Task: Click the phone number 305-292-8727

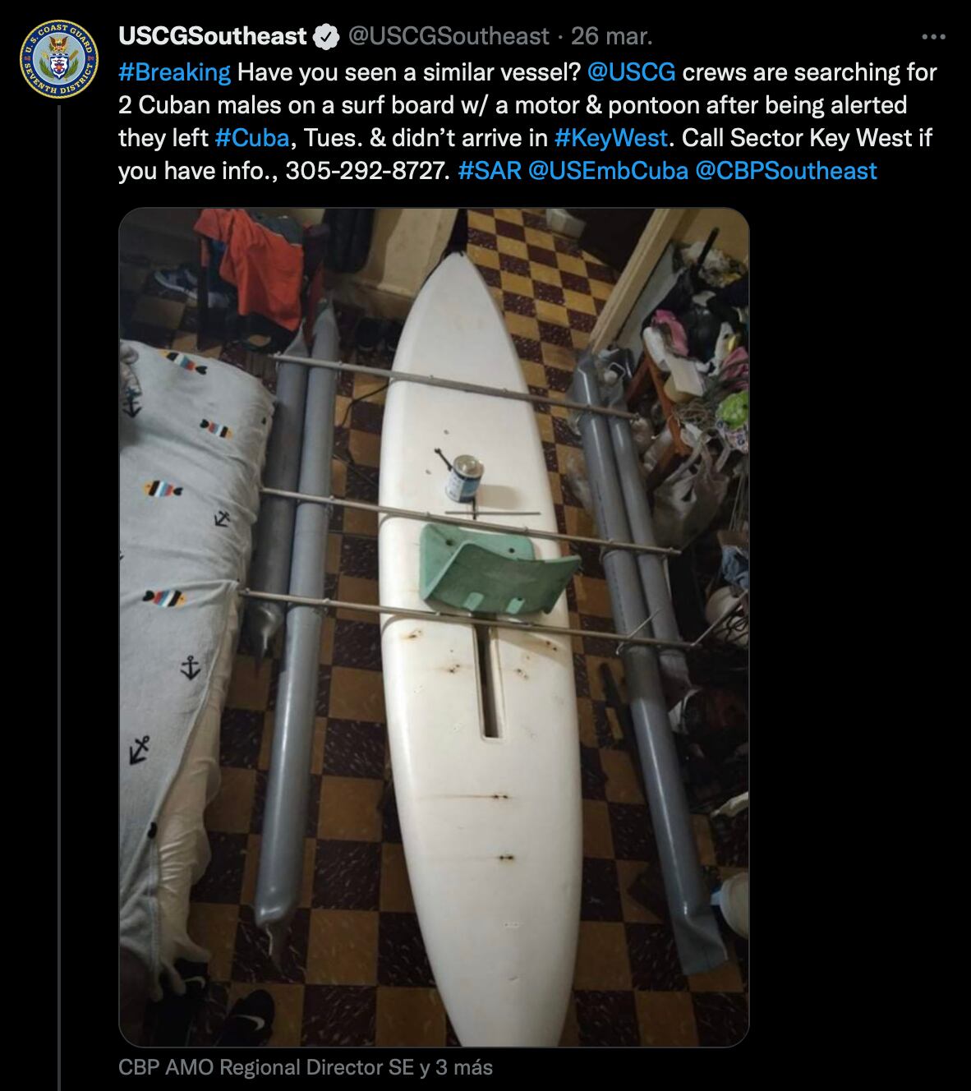Action: pos(368,170)
